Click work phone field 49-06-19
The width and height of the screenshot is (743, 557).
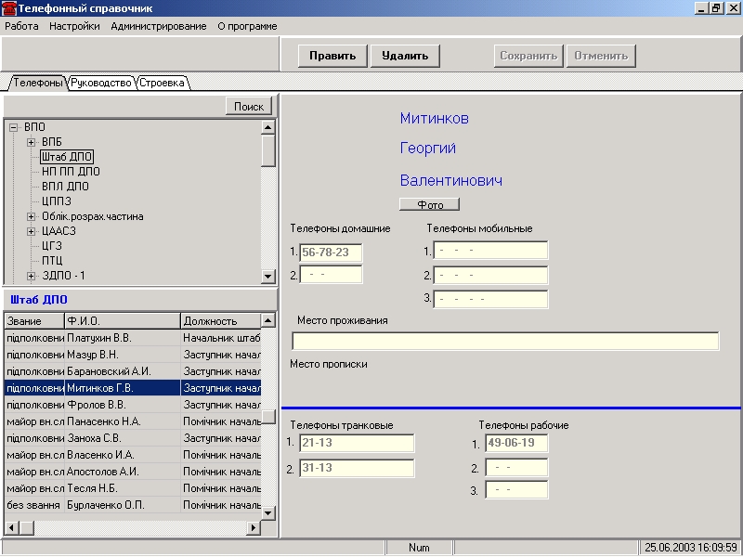[x=516, y=444]
